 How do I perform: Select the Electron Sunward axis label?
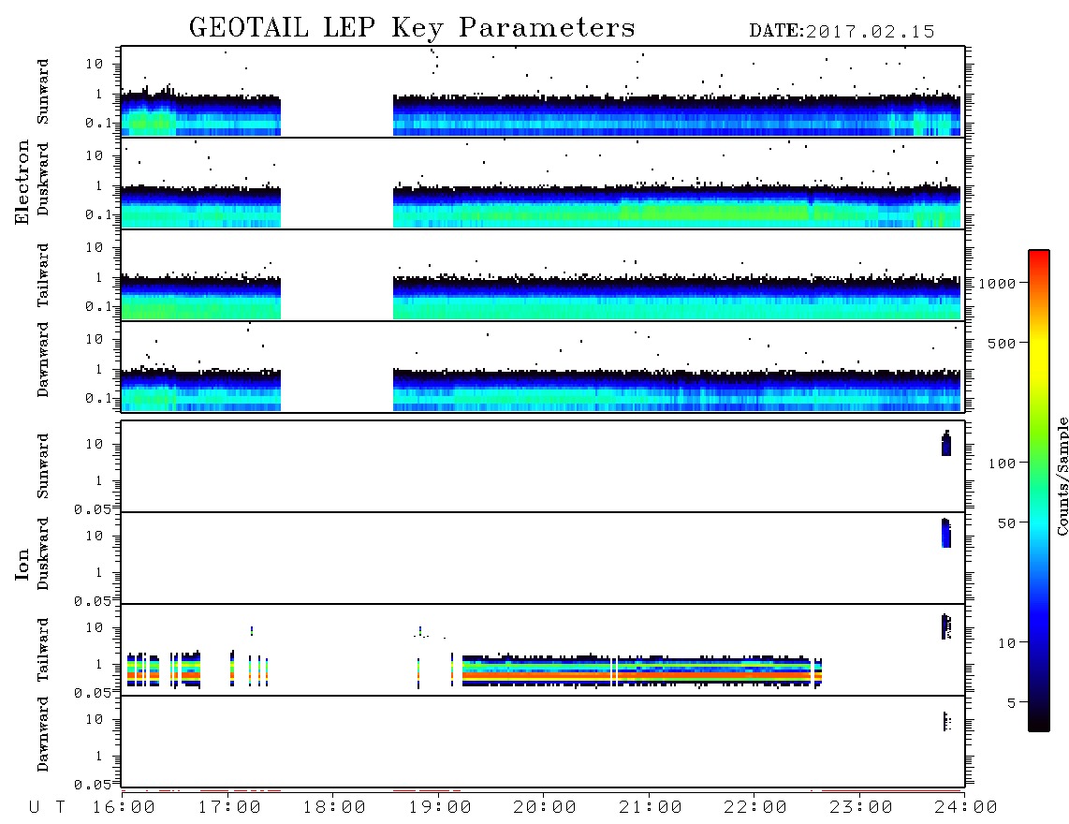click(43, 92)
